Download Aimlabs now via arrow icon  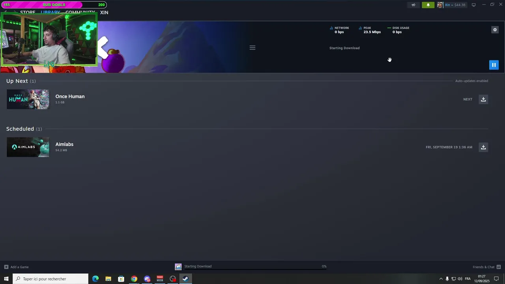point(483,147)
